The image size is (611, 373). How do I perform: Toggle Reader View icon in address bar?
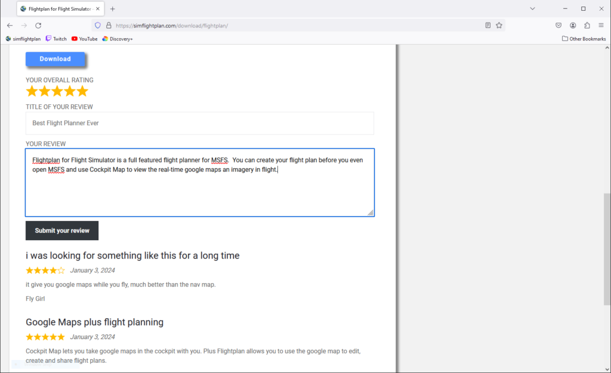tap(487, 26)
